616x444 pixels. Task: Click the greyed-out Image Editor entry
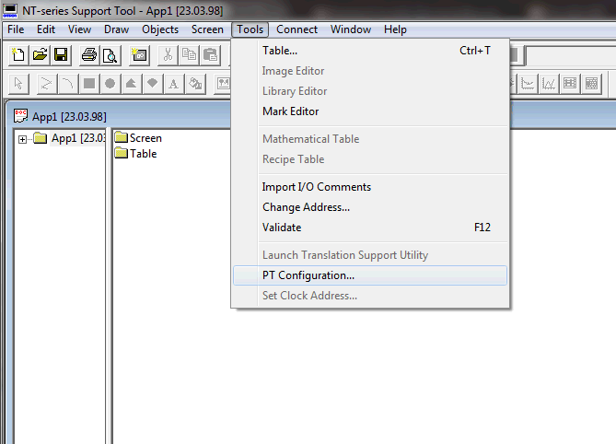370,71
